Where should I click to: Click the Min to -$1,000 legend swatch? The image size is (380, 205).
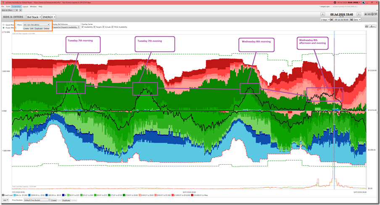pyautogui.click(x=15, y=195)
